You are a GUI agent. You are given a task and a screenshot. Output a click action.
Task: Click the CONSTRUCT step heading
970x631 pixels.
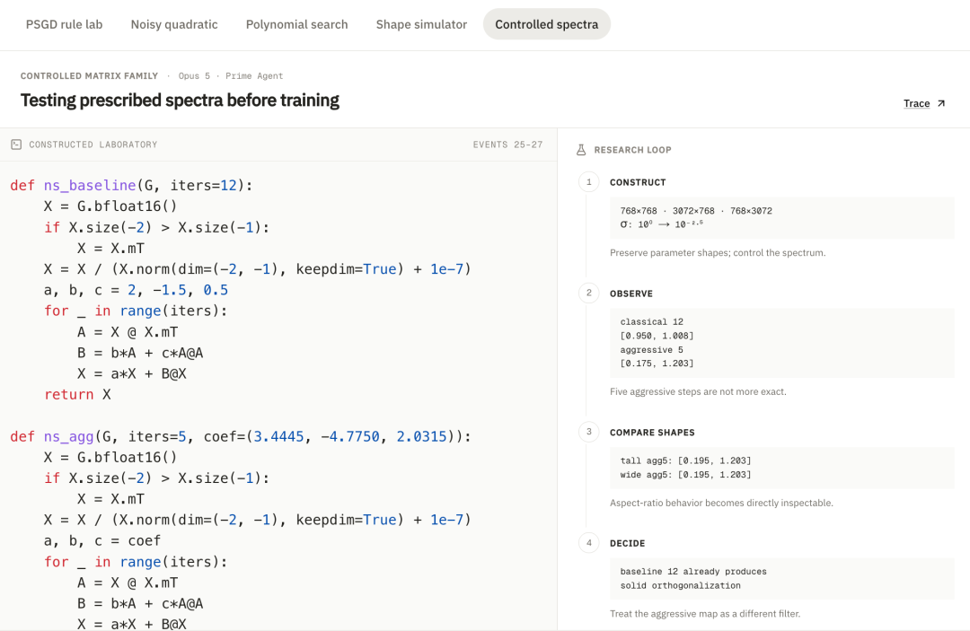click(x=638, y=182)
